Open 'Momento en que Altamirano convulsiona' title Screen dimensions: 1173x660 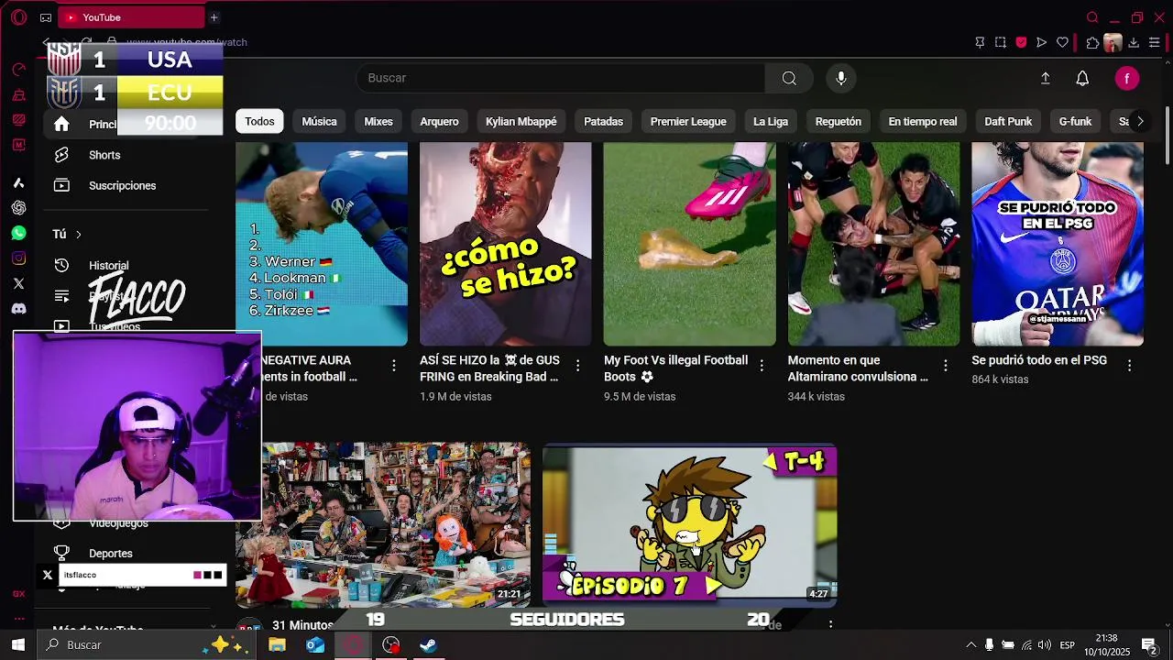click(x=858, y=368)
